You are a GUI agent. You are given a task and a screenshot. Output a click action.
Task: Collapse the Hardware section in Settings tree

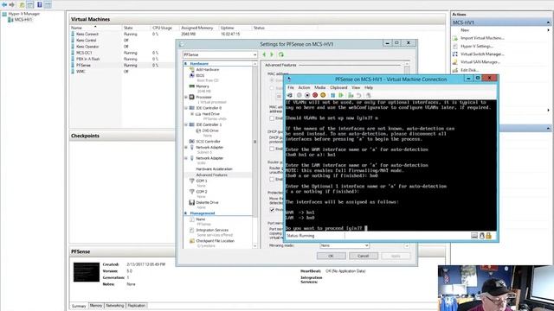[x=185, y=63]
